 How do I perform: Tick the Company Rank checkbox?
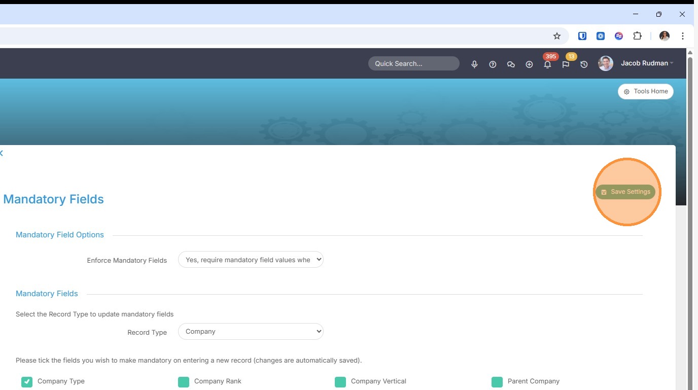coord(184,382)
